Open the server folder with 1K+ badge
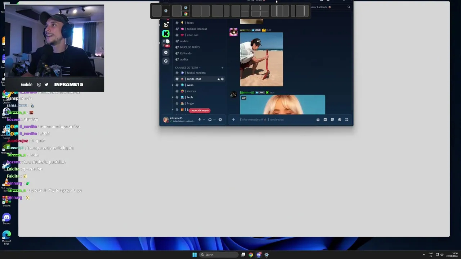 [166, 42]
